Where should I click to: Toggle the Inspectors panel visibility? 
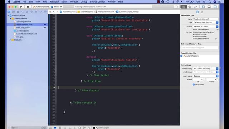215,7
